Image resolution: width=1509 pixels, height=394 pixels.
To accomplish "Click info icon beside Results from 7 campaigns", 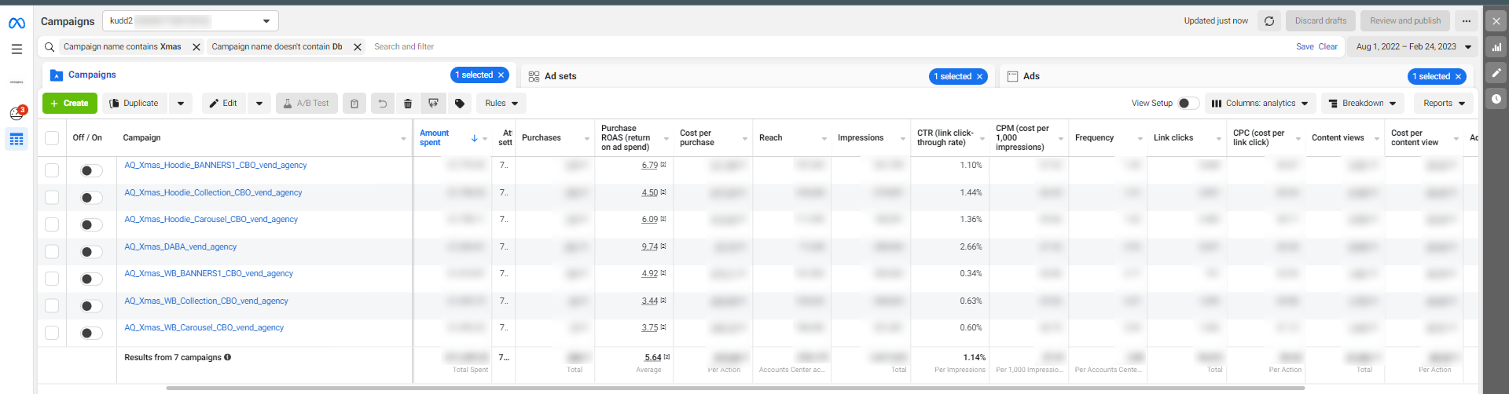I will click(228, 357).
